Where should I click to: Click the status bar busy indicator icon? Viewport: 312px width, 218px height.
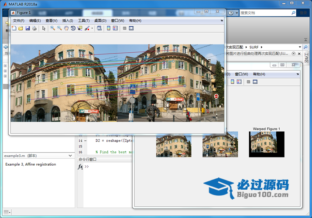coord(7,212)
